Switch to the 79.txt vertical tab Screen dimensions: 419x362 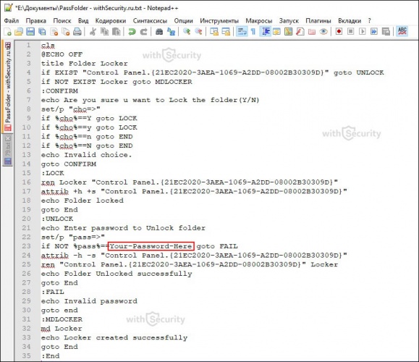(x=8, y=151)
